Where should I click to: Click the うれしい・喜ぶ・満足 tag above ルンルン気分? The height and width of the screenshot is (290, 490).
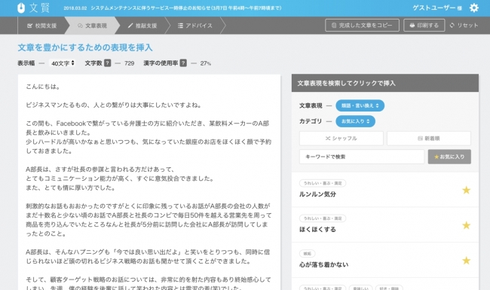pyautogui.click(x=323, y=183)
